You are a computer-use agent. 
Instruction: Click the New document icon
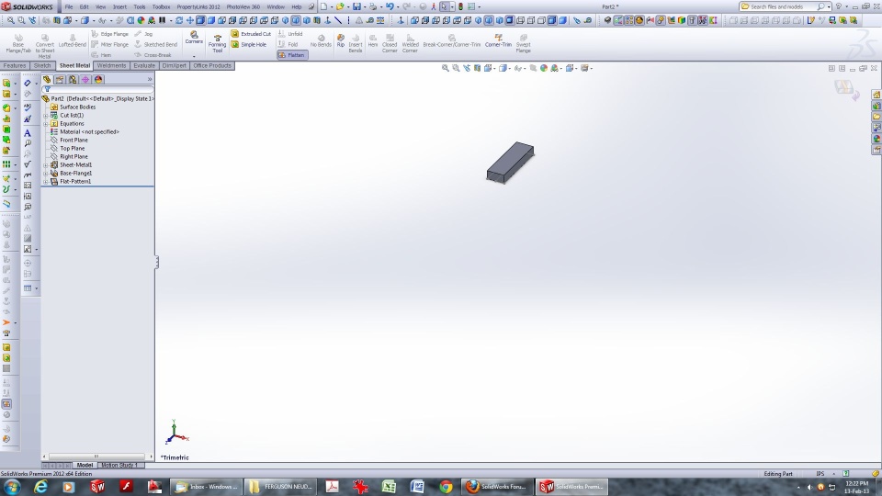(x=323, y=6)
